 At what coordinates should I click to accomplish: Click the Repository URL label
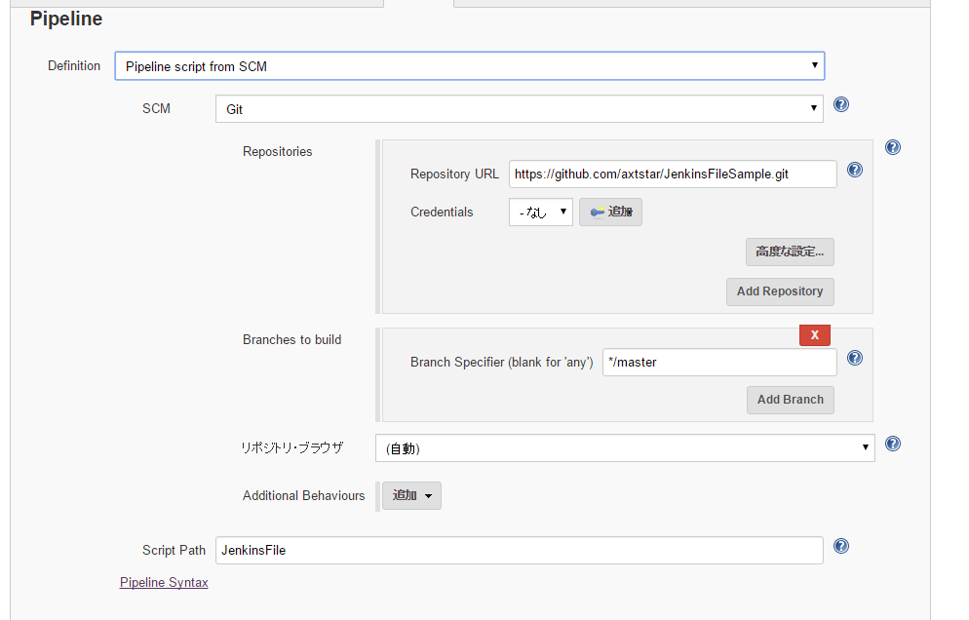(x=454, y=174)
